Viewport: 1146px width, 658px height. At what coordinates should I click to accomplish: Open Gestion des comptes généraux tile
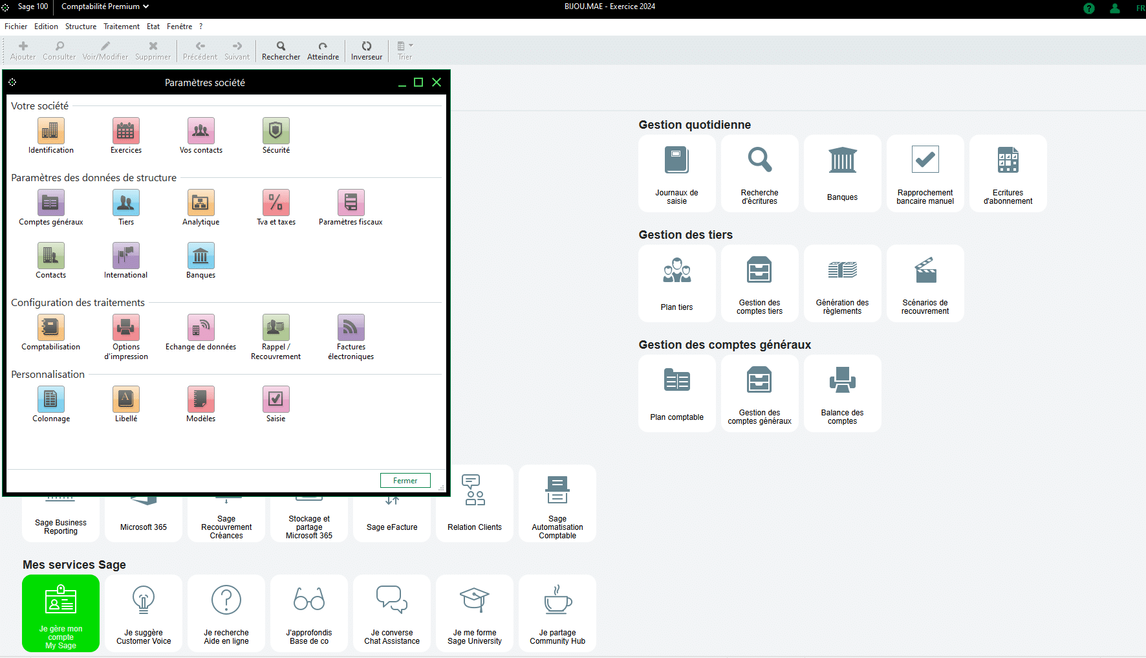click(760, 393)
